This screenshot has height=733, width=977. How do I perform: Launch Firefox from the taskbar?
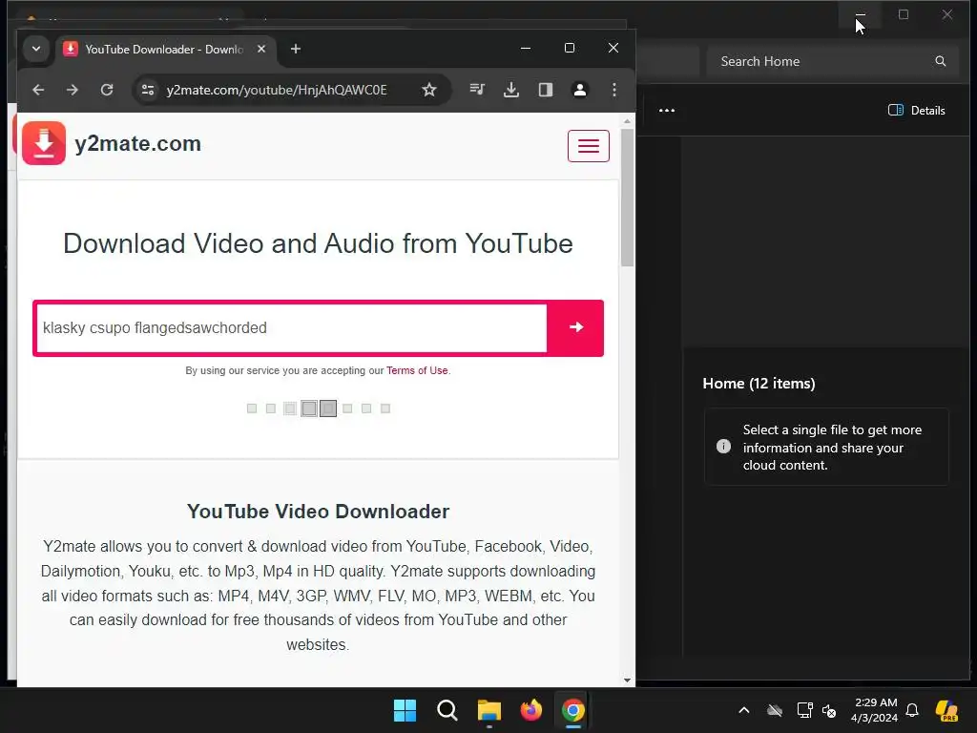530,710
